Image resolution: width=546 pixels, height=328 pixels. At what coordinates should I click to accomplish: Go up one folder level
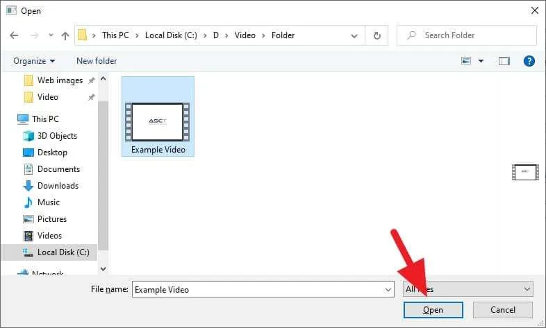[x=65, y=35]
